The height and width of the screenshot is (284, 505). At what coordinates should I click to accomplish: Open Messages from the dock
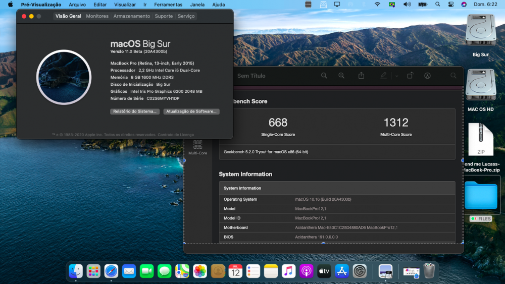click(x=164, y=271)
